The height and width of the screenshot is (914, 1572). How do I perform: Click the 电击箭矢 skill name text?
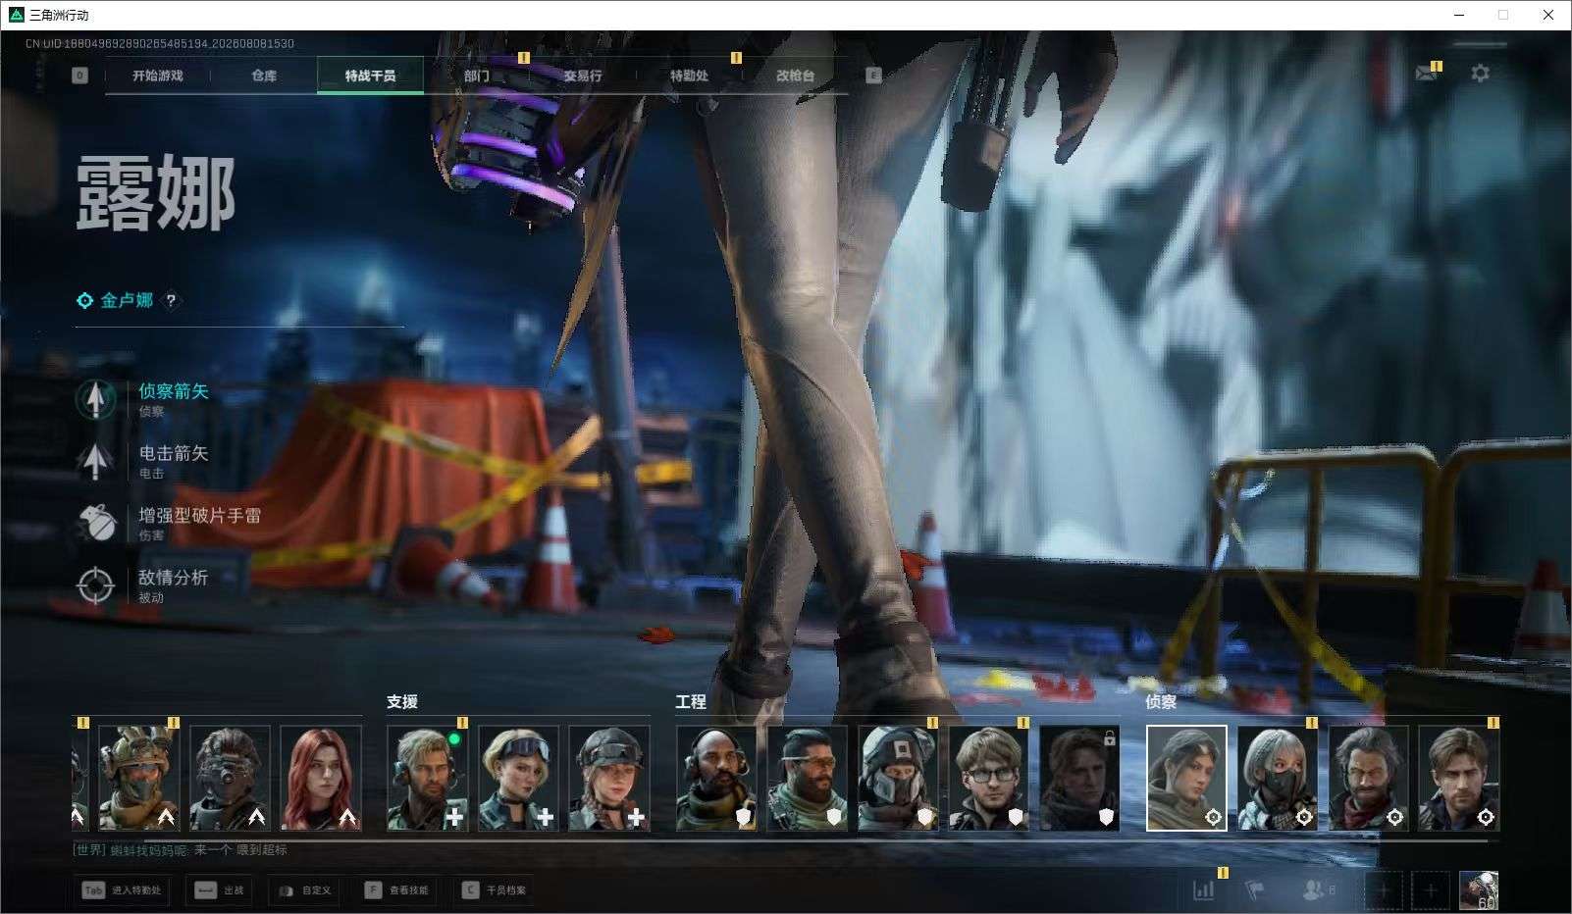click(174, 453)
